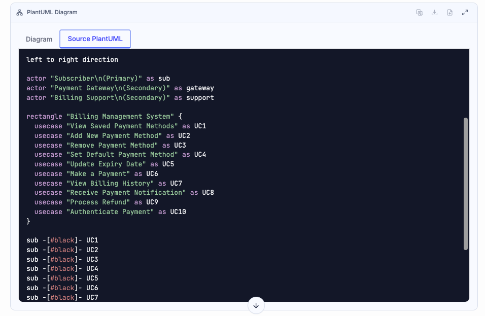Screen dimensions: 485x316
Task: Click the "Set Default Payment Method" usecase line
Action: (120, 155)
